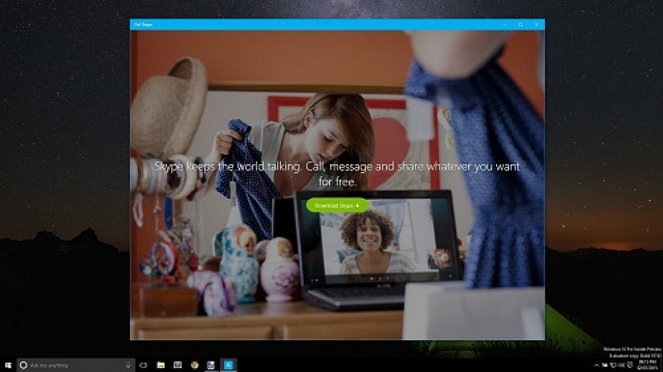Open the Action Center notifications icon
Image resolution: width=663 pixels, height=372 pixels.
629,365
